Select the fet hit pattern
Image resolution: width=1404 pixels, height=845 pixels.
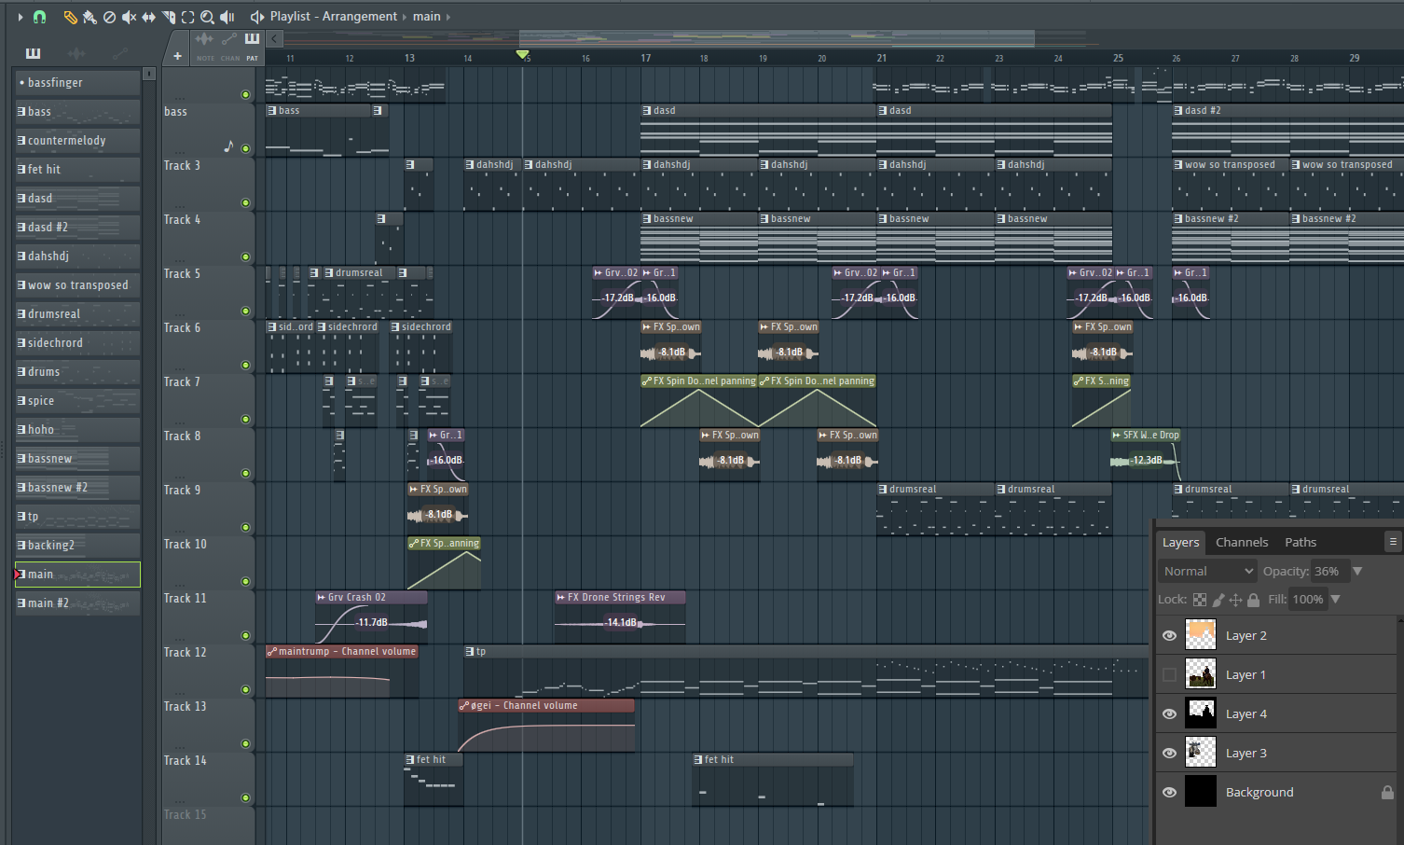(77, 170)
